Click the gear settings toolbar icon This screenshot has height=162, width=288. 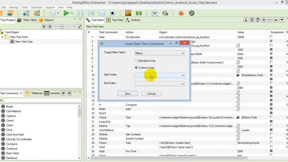192,13
